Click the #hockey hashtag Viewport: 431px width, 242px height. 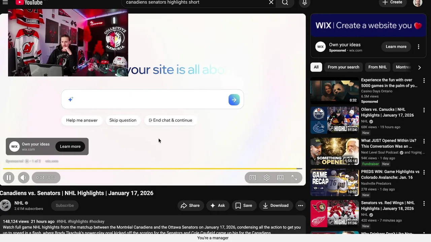[97, 221]
